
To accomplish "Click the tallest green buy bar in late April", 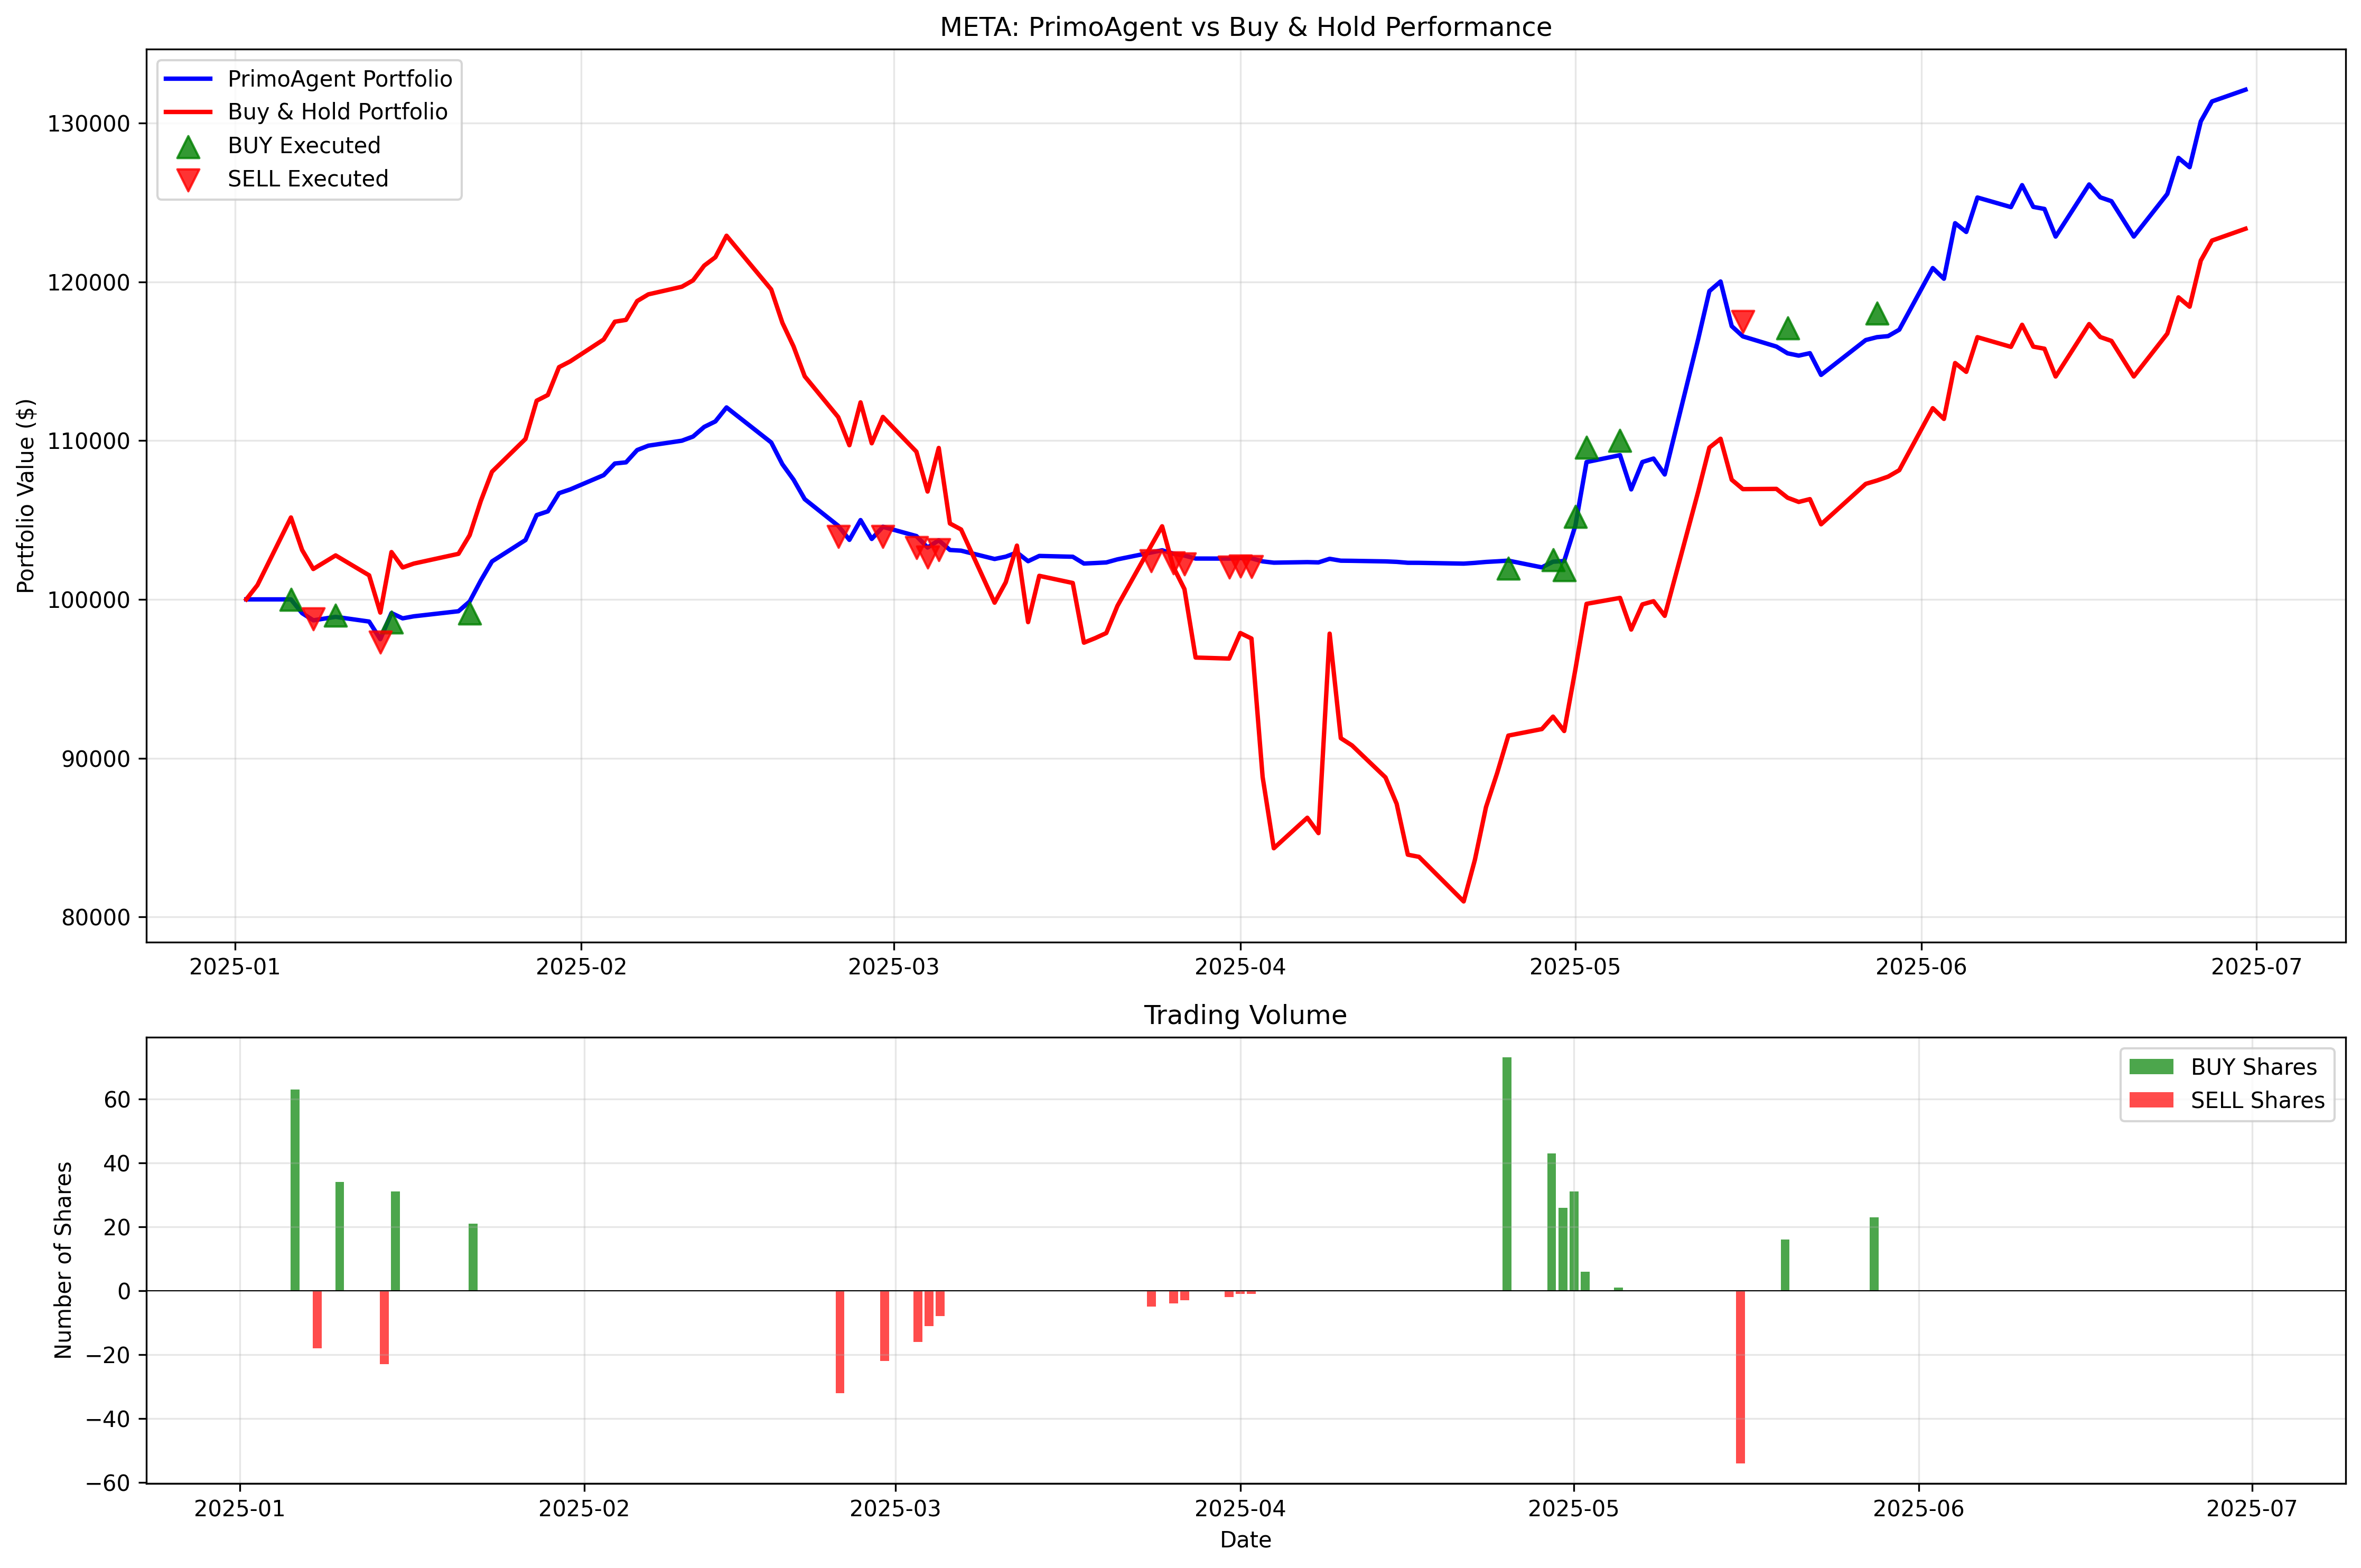I will click(1507, 1173).
